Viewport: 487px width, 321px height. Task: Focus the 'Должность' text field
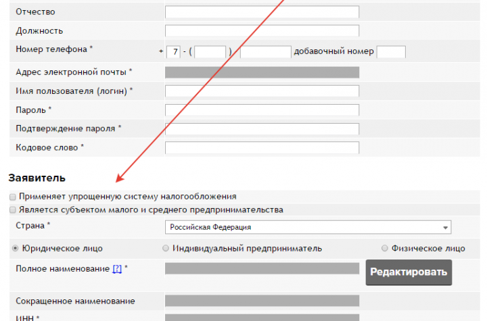click(x=262, y=31)
